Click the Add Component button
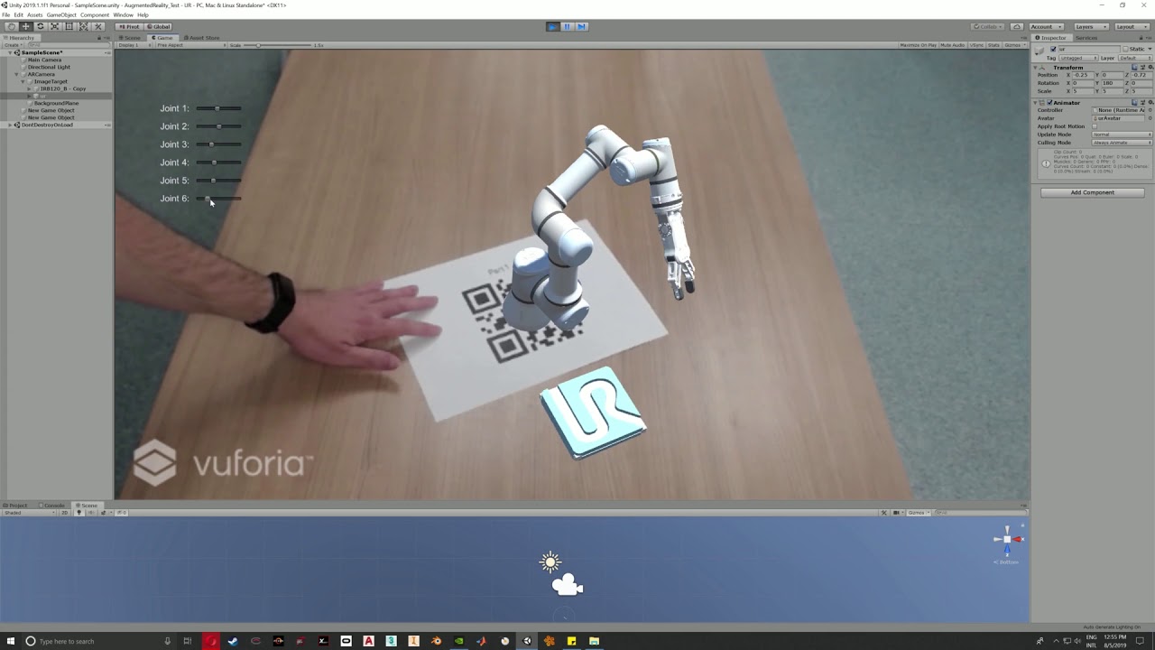Screen dimensions: 1155x650 (1092, 192)
